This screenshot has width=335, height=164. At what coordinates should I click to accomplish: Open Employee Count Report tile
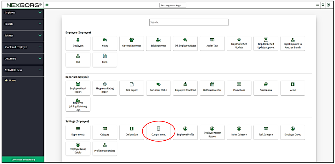point(78,88)
